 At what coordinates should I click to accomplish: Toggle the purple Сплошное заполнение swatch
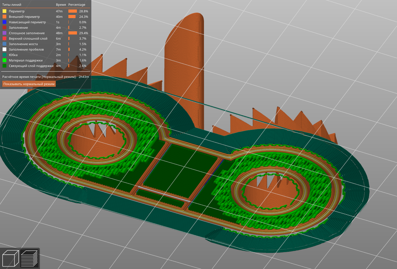(4, 33)
